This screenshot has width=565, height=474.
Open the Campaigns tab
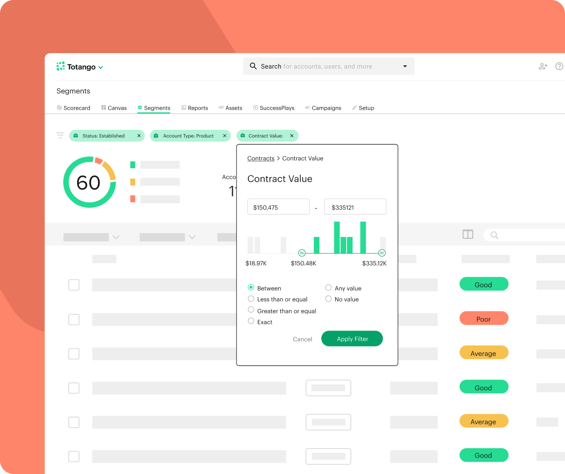pos(323,108)
